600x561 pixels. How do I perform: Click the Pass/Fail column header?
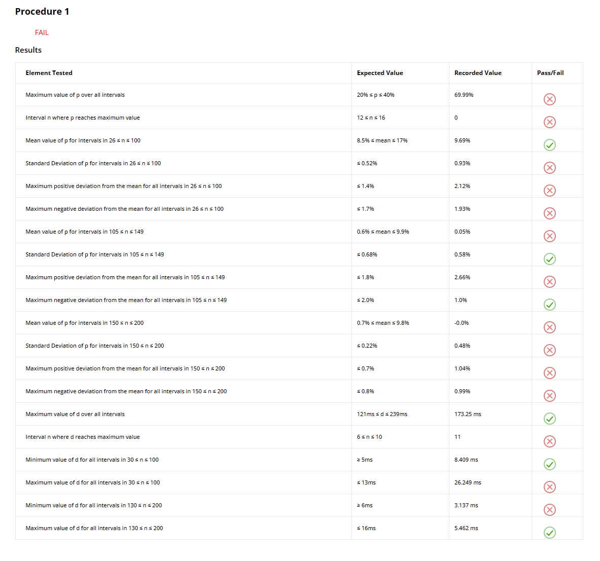pyautogui.click(x=550, y=73)
